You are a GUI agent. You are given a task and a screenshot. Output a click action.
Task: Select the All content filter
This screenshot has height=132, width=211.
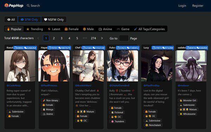11,20
